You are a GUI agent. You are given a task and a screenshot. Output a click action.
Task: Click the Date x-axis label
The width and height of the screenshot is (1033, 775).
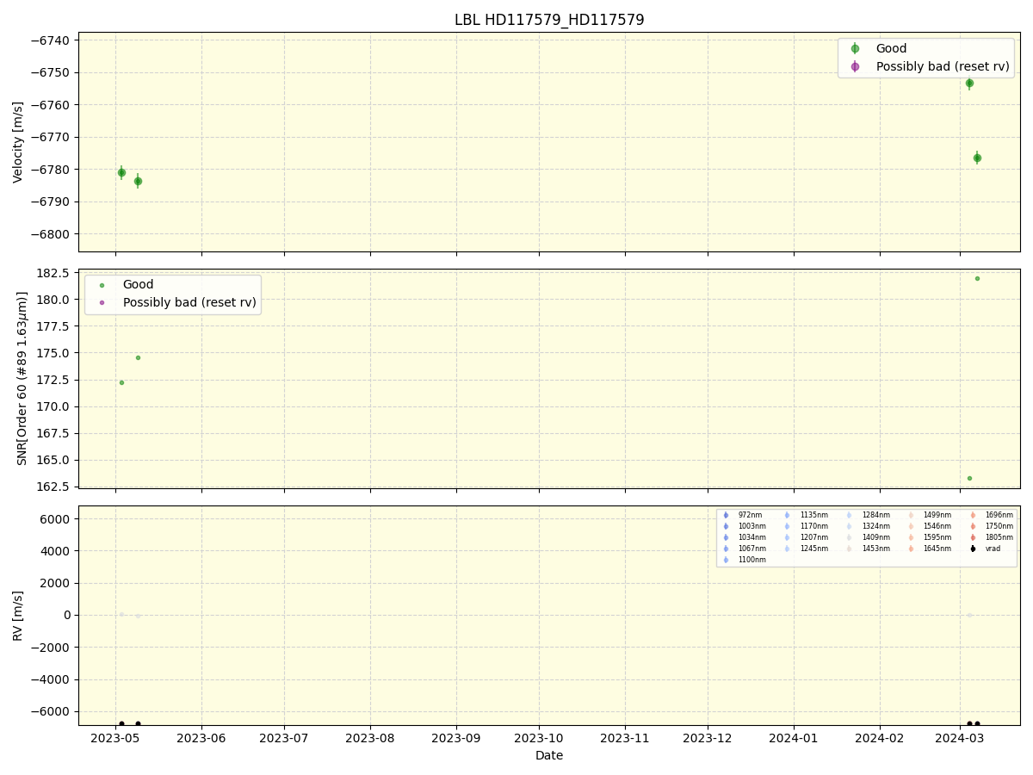point(549,756)
